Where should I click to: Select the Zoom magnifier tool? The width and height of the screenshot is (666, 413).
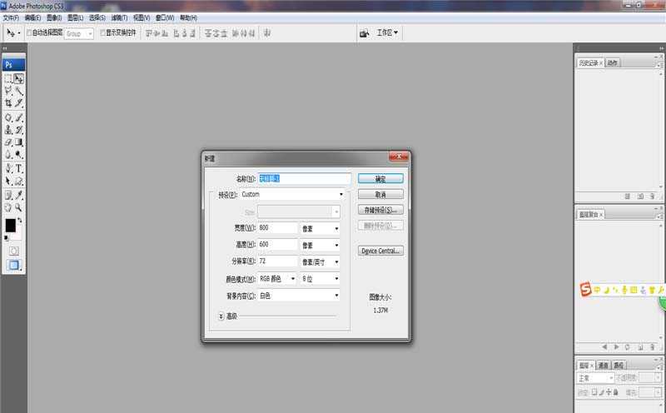click(18, 207)
